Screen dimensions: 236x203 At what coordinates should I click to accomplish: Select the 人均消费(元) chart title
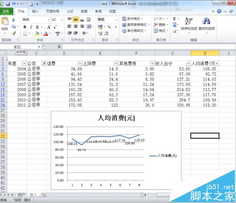(x=116, y=118)
